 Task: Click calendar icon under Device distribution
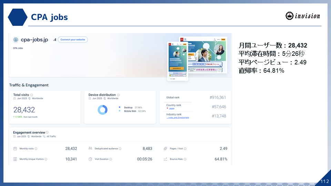(90, 99)
